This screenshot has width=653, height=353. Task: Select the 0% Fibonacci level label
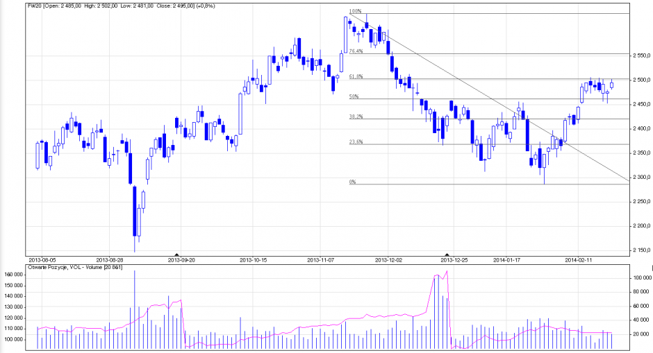pos(352,182)
